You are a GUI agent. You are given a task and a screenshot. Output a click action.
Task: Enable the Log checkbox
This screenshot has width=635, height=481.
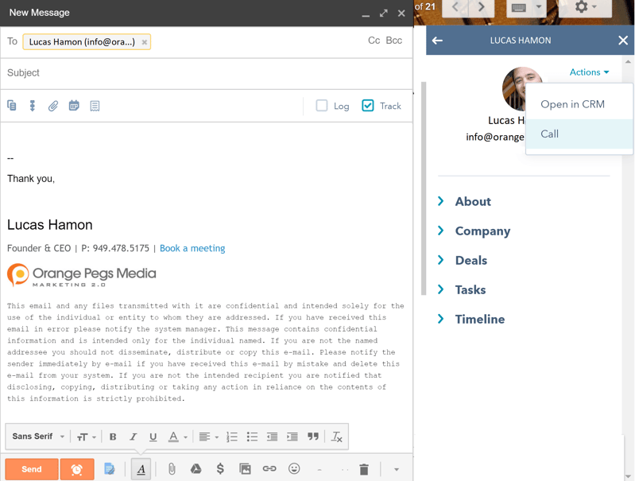coord(322,106)
